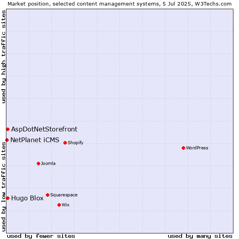239x239 pixels.
Task: Click the 'used by high traffic sites' axis label
Action: point(3,57)
